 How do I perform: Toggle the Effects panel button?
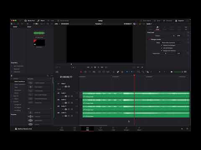pos(41,21)
